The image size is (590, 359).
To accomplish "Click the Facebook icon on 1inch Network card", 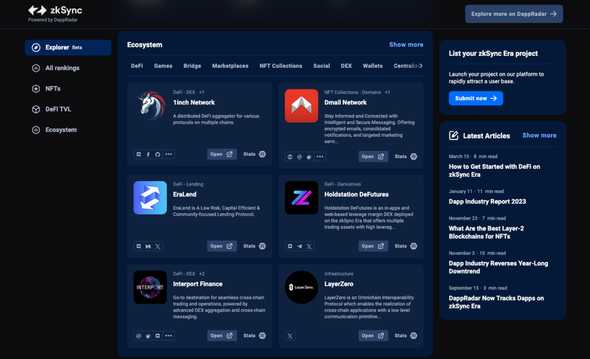I will (148, 155).
